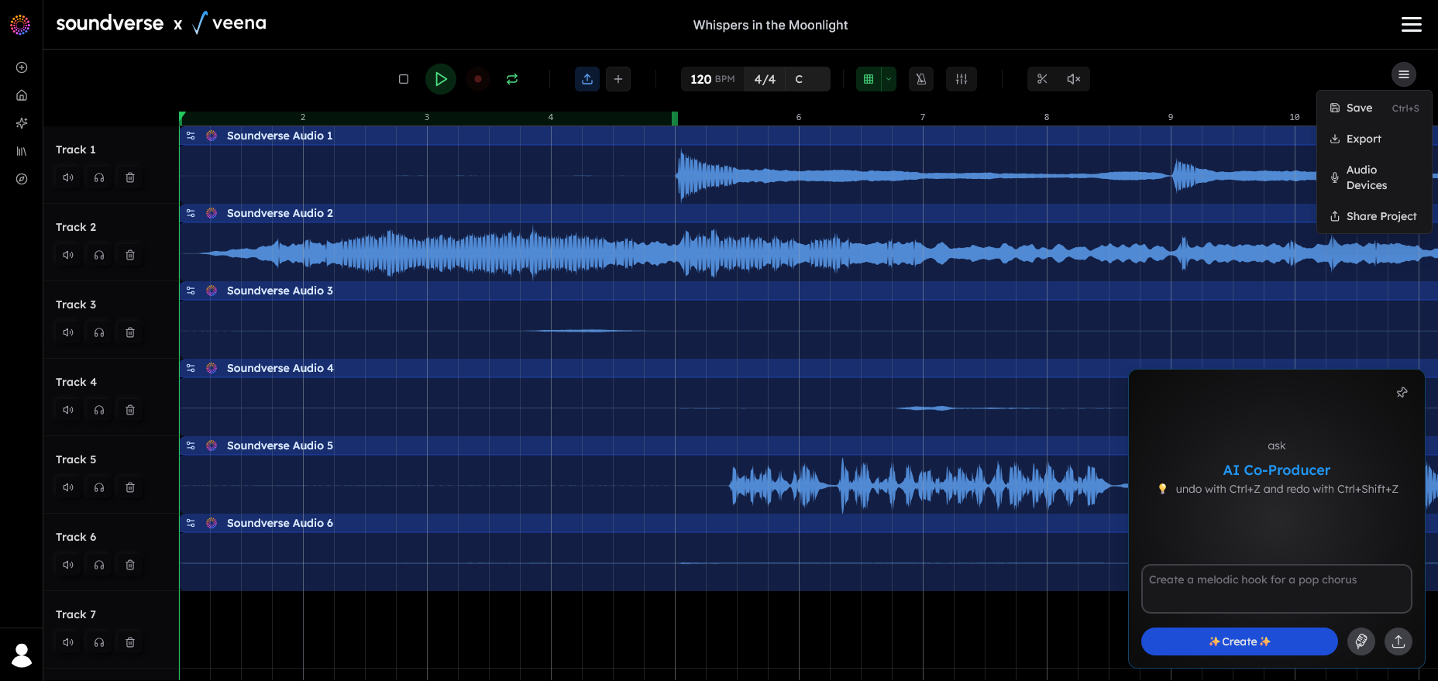This screenshot has height=681, width=1438.
Task: Click the mute speaker icon in the toolbar
Action: tap(1074, 79)
